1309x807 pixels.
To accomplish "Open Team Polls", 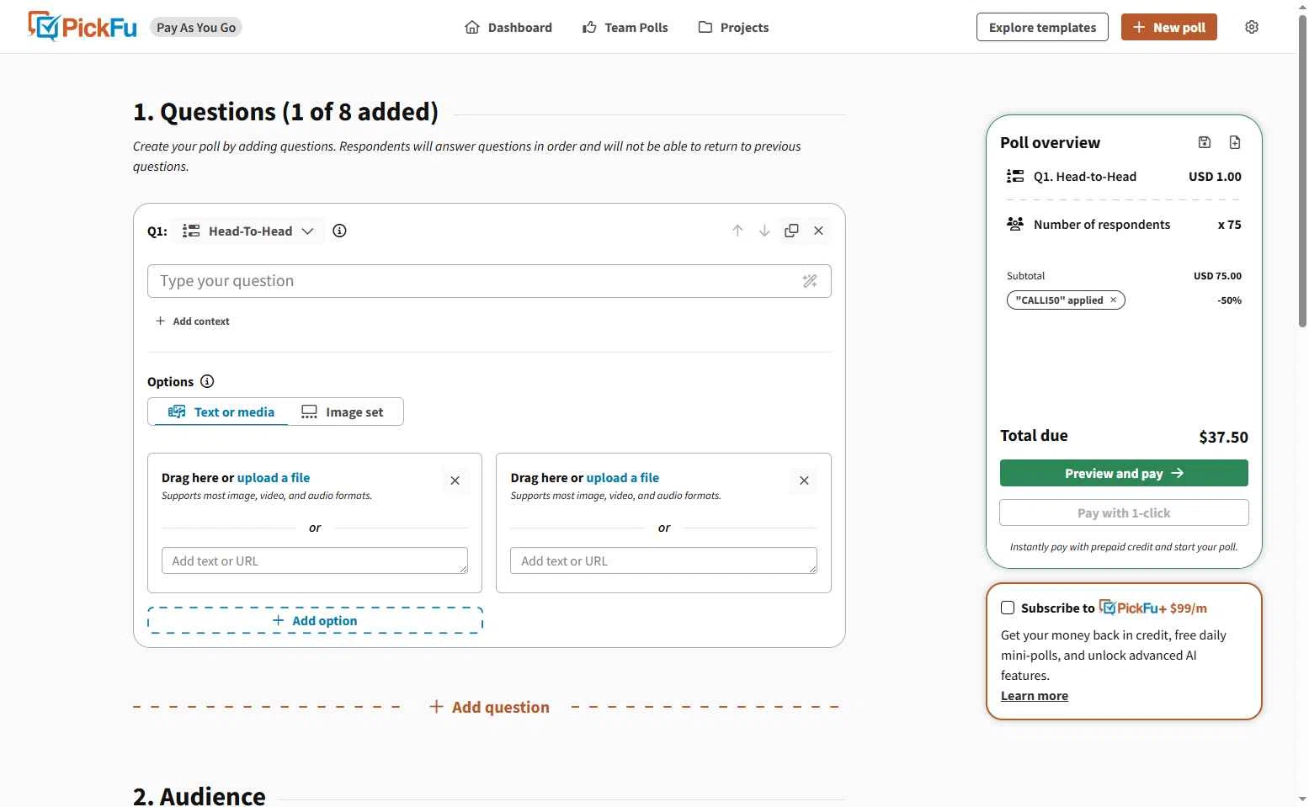I will (x=625, y=27).
